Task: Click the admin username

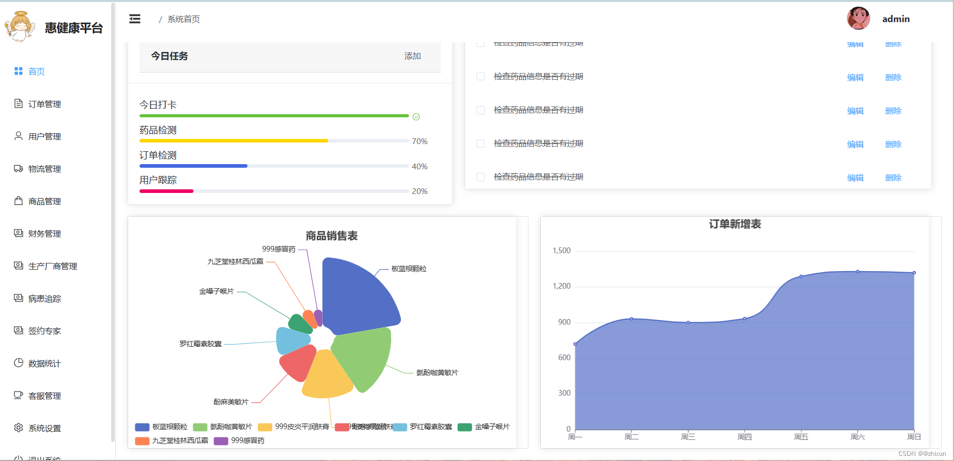Action: (x=896, y=19)
